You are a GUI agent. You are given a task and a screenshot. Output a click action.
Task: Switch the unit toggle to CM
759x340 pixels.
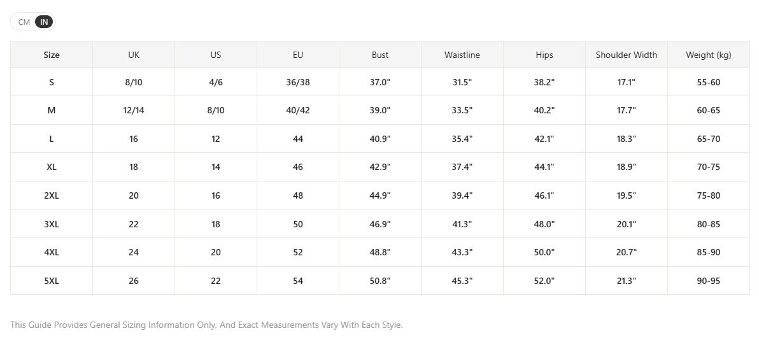point(24,22)
